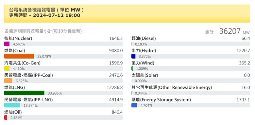
Task: Click the dark green LNG bar
Action: pos(24,93)
